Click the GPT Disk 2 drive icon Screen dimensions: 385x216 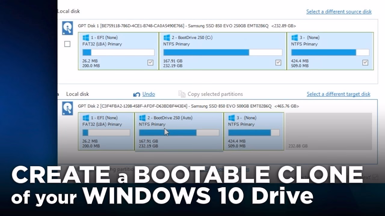tap(67, 108)
